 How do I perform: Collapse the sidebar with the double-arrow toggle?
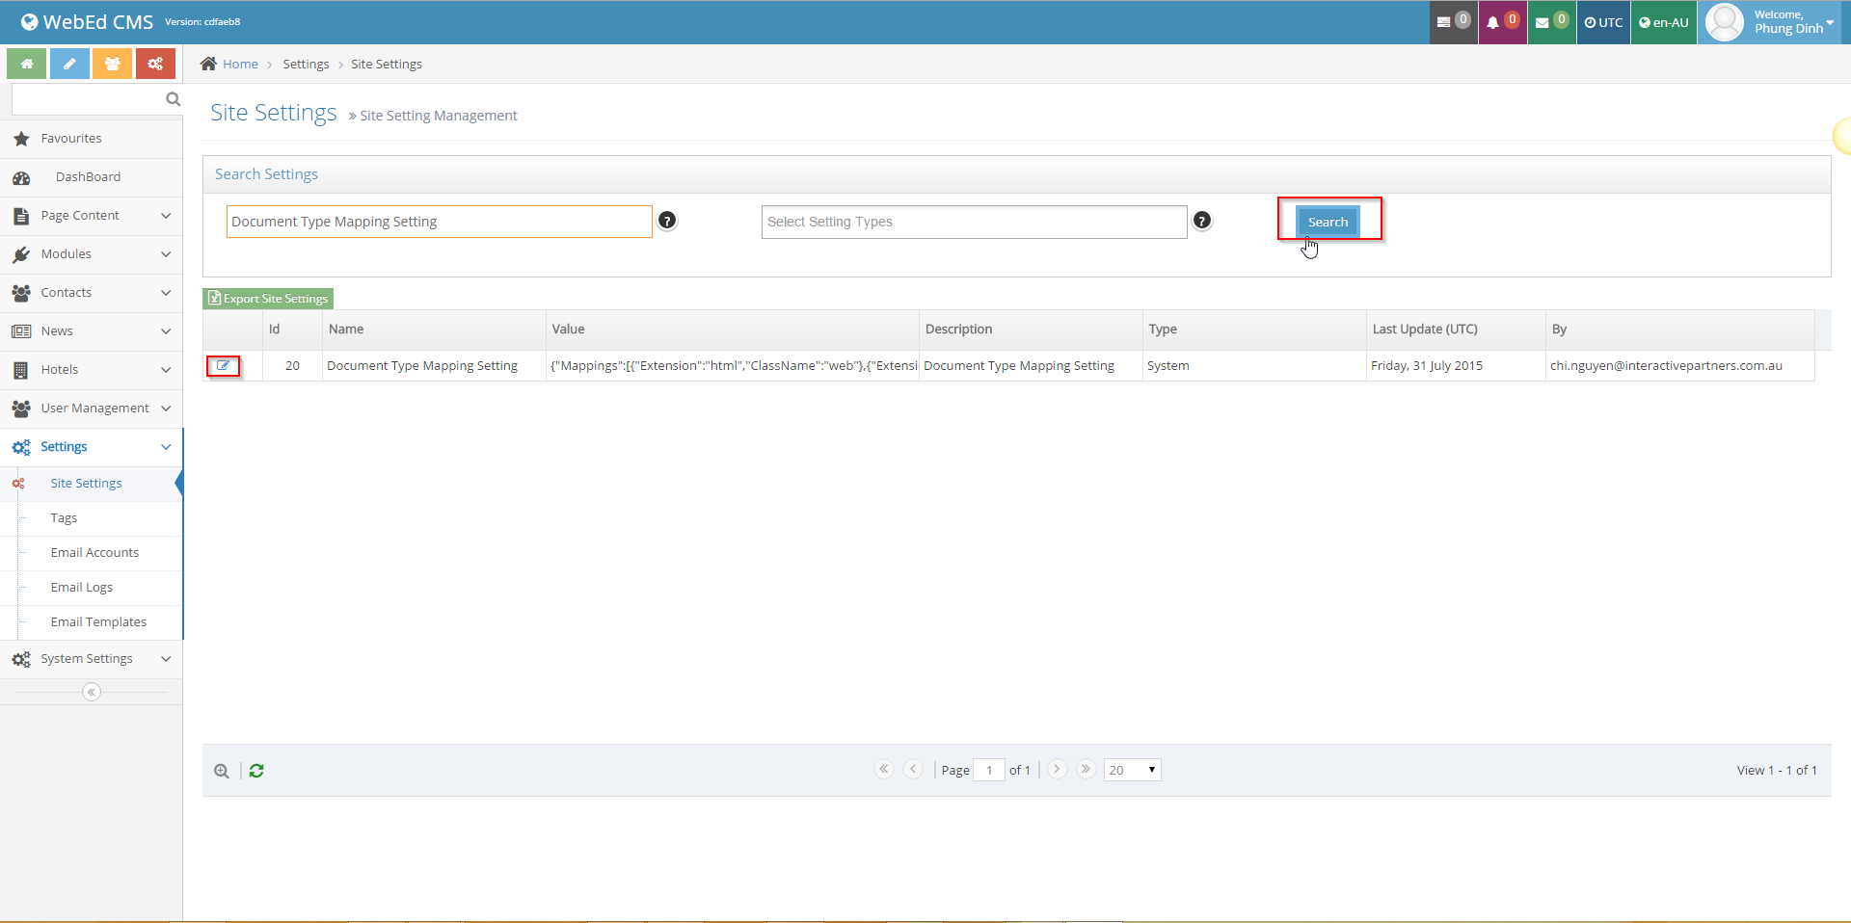[92, 692]
